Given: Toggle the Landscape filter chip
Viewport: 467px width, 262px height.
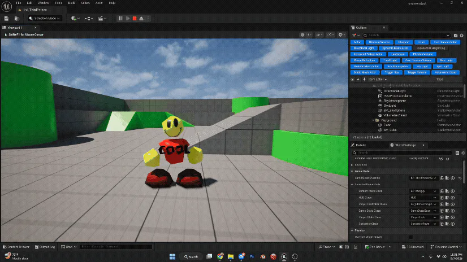Looking at the screenshot, I should (x=398, y=54).
